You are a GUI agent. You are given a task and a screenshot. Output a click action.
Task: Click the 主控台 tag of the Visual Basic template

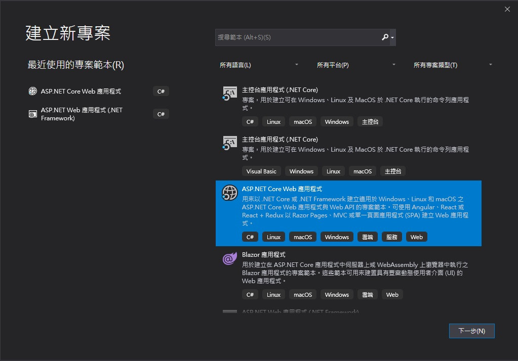point(393,171)
